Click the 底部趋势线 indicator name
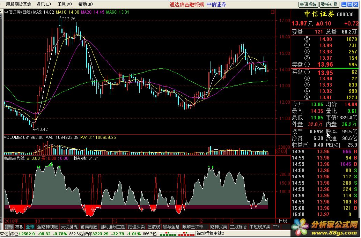 [x=14, y=158]
